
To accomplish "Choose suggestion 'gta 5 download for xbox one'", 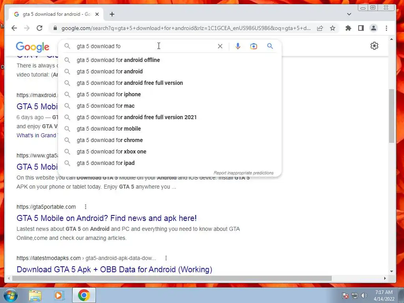I will tap(170, 151).
